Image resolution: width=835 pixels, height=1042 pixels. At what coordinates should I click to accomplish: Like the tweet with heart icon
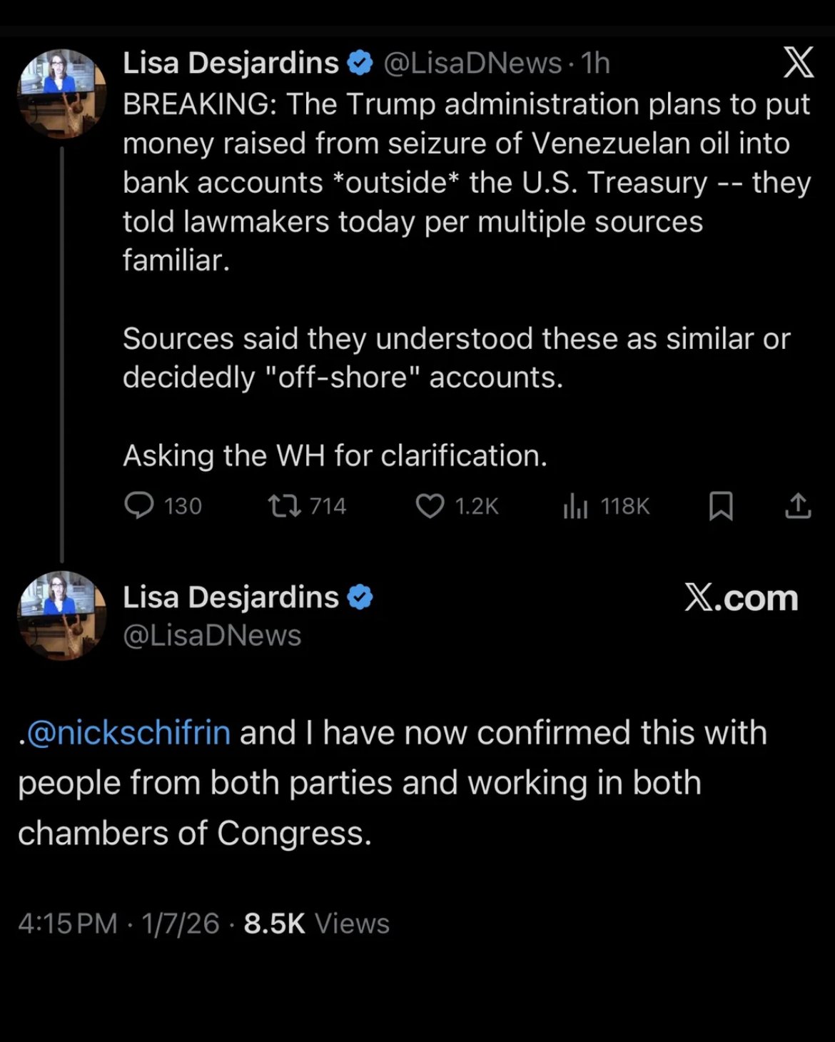tap(430, 505)
